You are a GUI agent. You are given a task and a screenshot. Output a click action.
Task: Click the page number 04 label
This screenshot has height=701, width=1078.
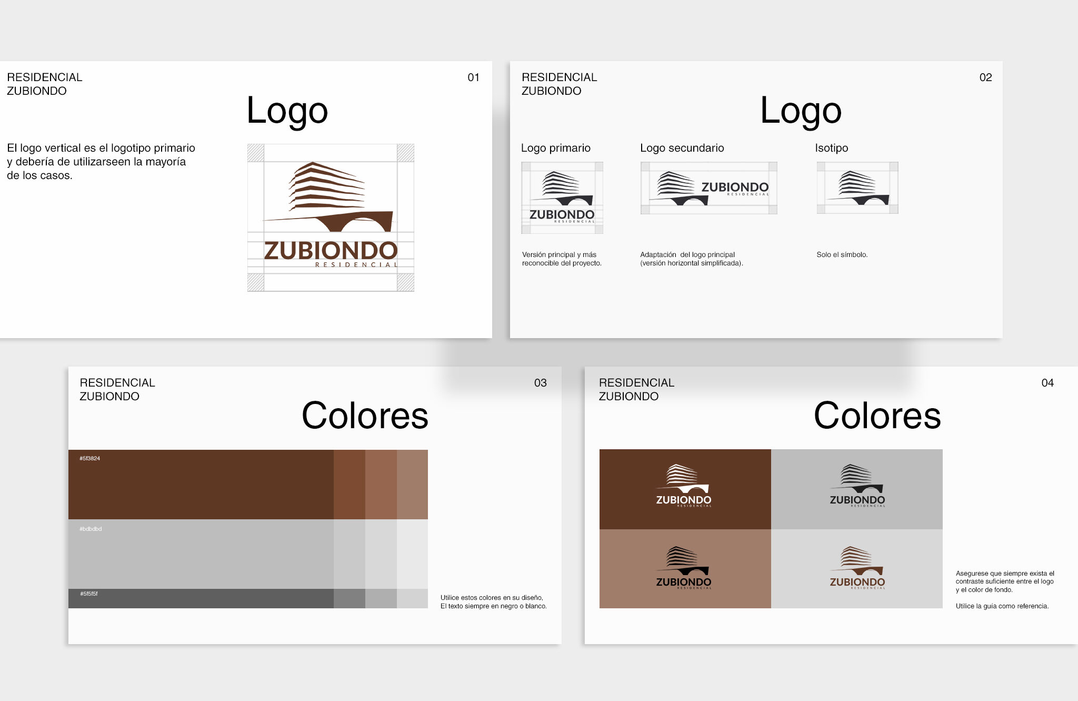coord(1047,383)
